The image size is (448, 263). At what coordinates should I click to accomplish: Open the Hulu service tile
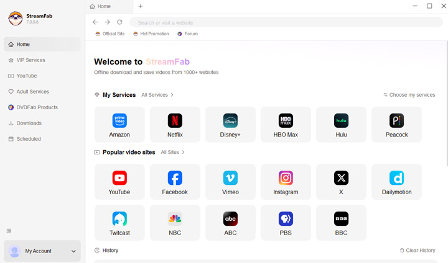341,125
